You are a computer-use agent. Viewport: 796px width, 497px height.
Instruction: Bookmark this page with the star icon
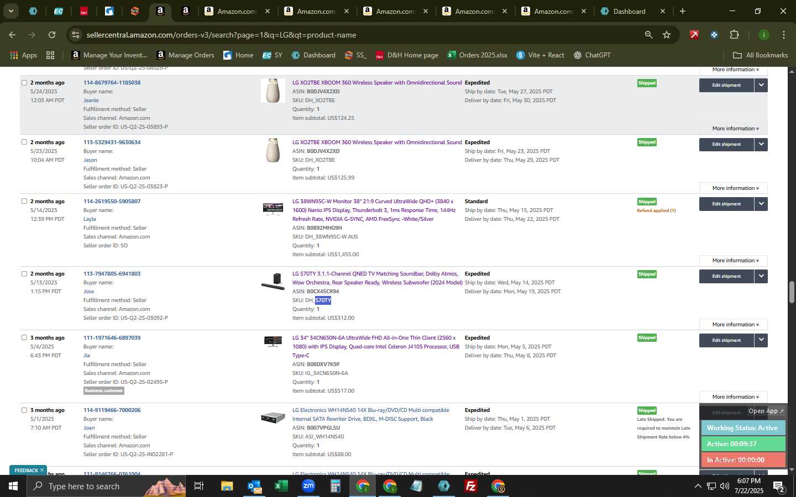[x=667, y=35]
